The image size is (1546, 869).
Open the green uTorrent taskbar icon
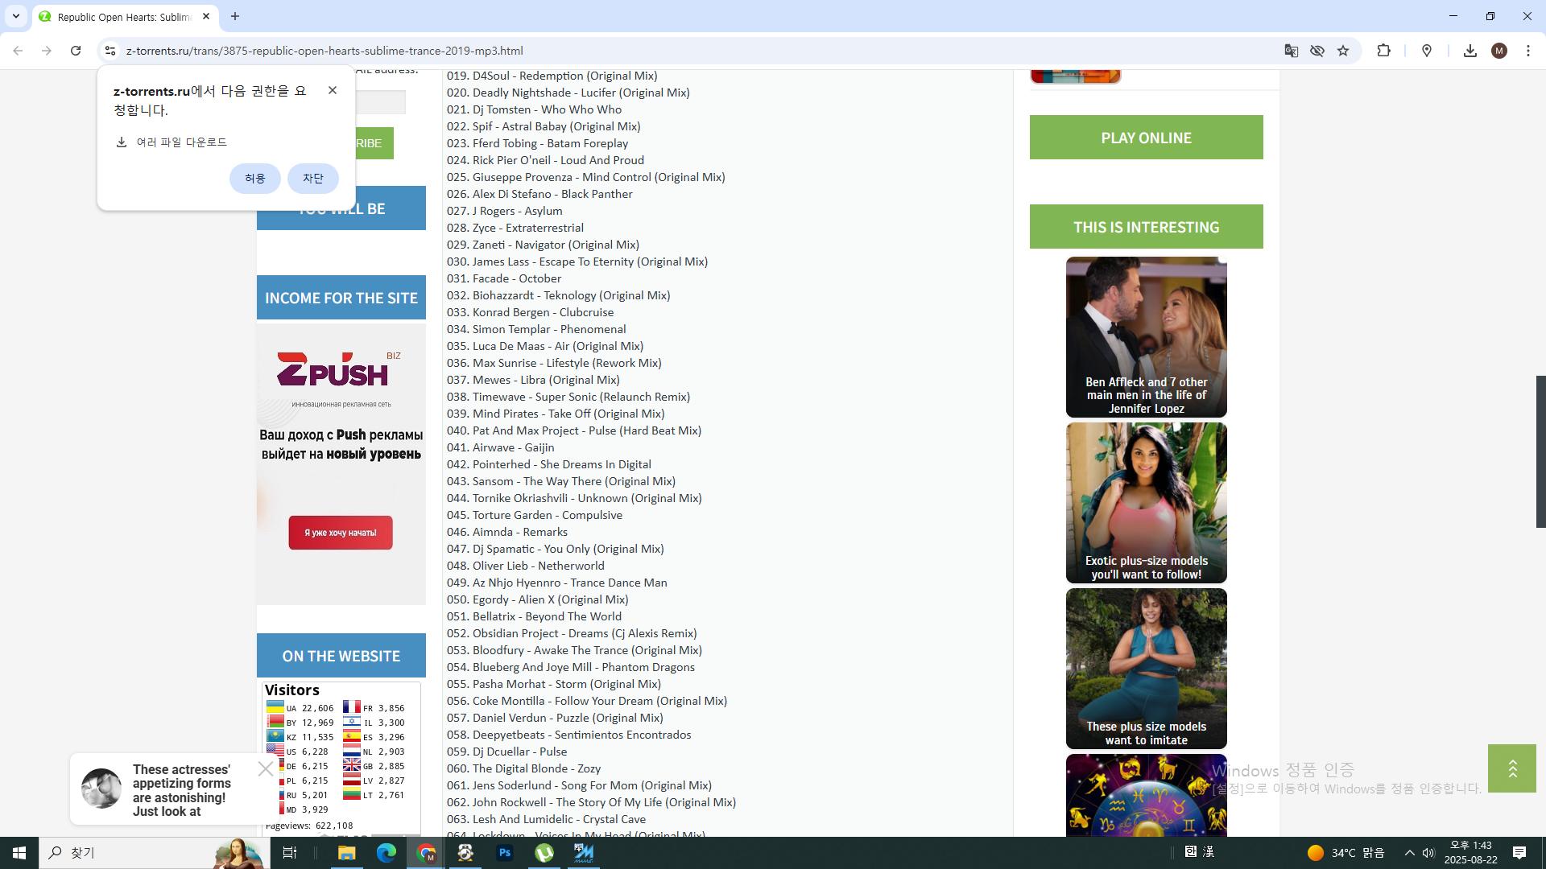[544, 853]
